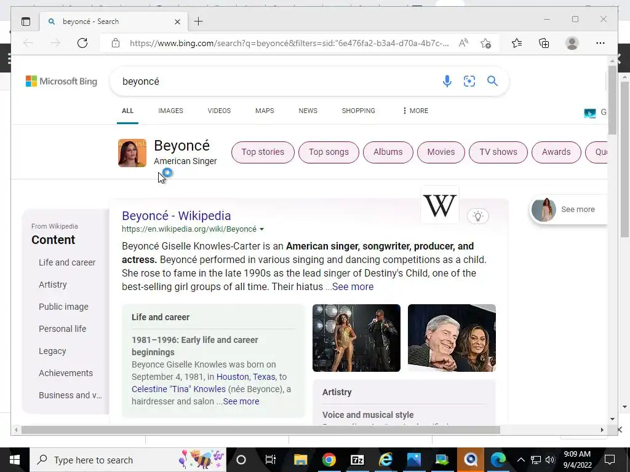Open Internet Explorer from the taskbar
This screenshot has height=472, width=630.
pos(385,460)
